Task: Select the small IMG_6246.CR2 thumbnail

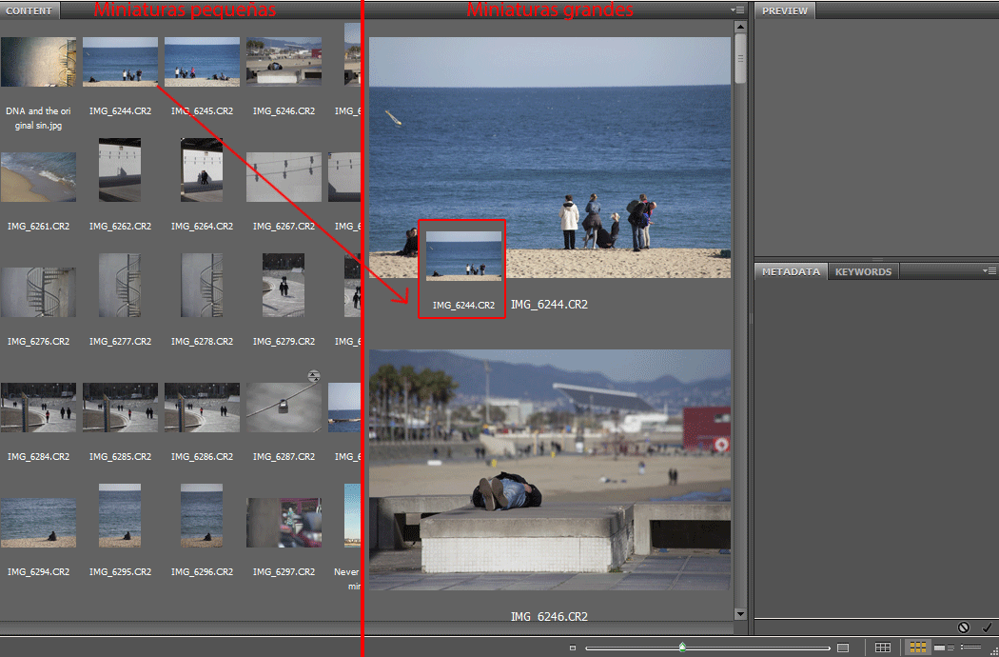Action: [284, 62]
